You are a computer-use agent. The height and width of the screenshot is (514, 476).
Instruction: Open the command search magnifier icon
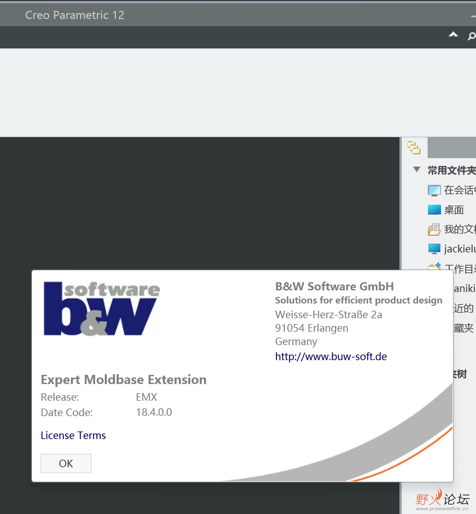click(471, 36)
